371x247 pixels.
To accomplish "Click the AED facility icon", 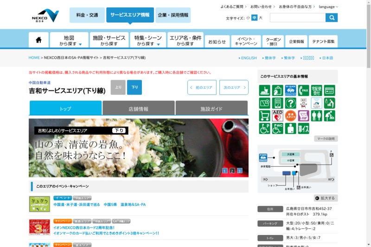I will pyautogui.click(x=277, y=116).
